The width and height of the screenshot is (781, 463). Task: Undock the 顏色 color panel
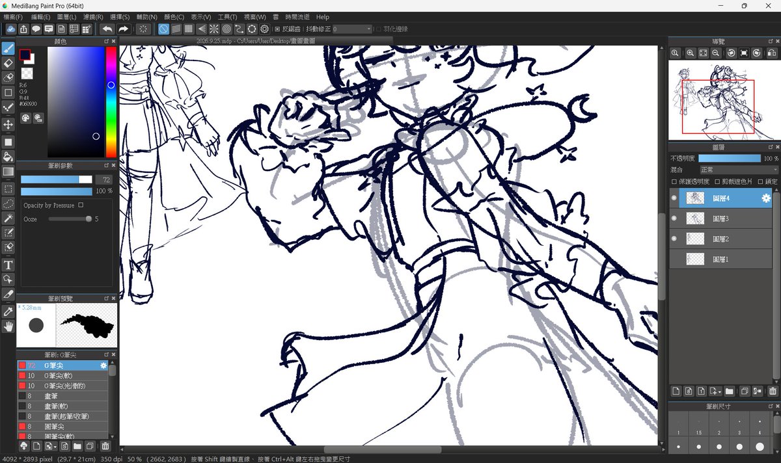coord(106,41)
